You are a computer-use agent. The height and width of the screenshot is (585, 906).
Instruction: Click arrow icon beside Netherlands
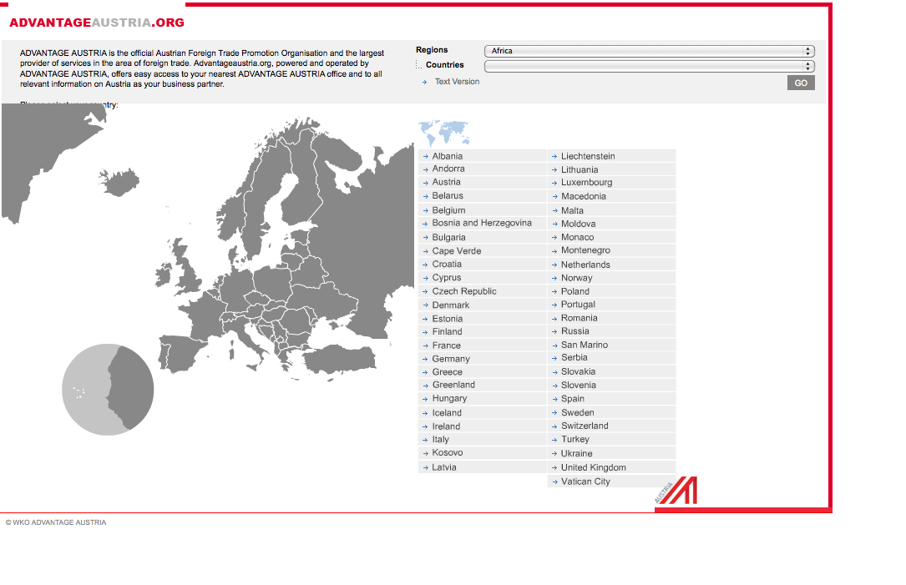pos(554,265)
